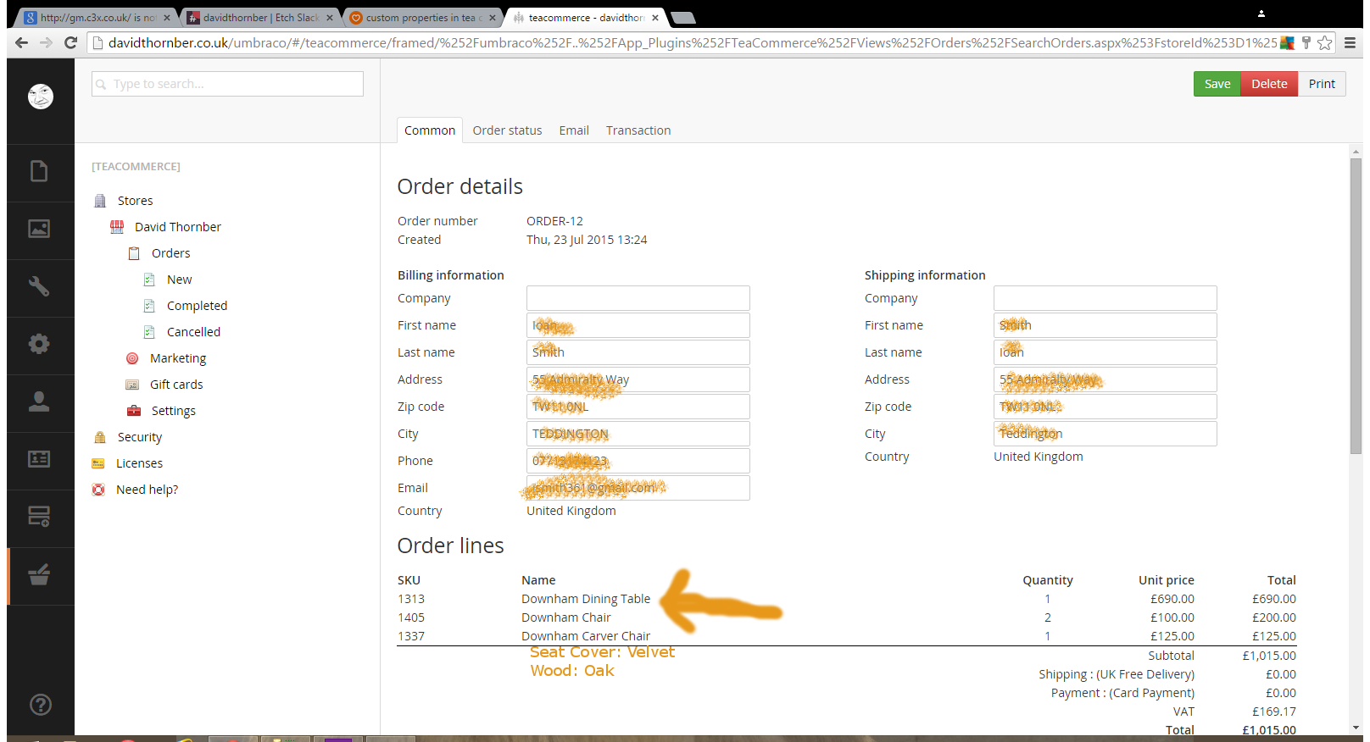1370x742 pixels.
Task: Click the New orders checklist icon
Action: [149, 280]
